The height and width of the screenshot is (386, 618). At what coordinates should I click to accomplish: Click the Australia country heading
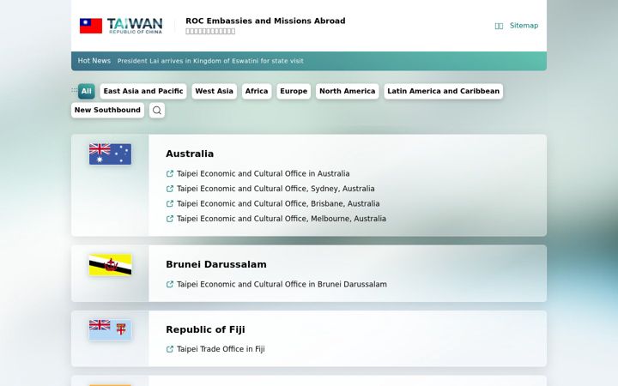190,154
